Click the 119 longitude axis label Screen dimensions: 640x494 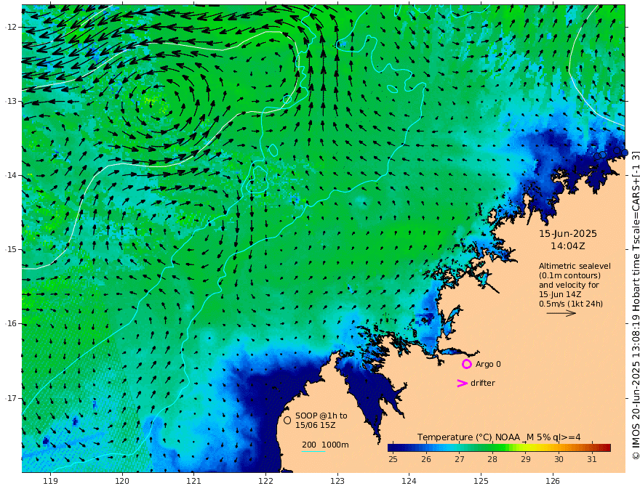point(51,481)
